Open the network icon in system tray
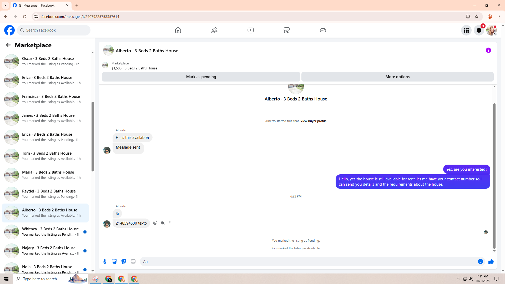 (465, 279)
